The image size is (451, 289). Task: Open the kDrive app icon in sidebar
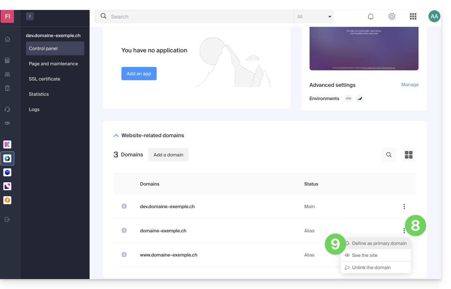7,172
